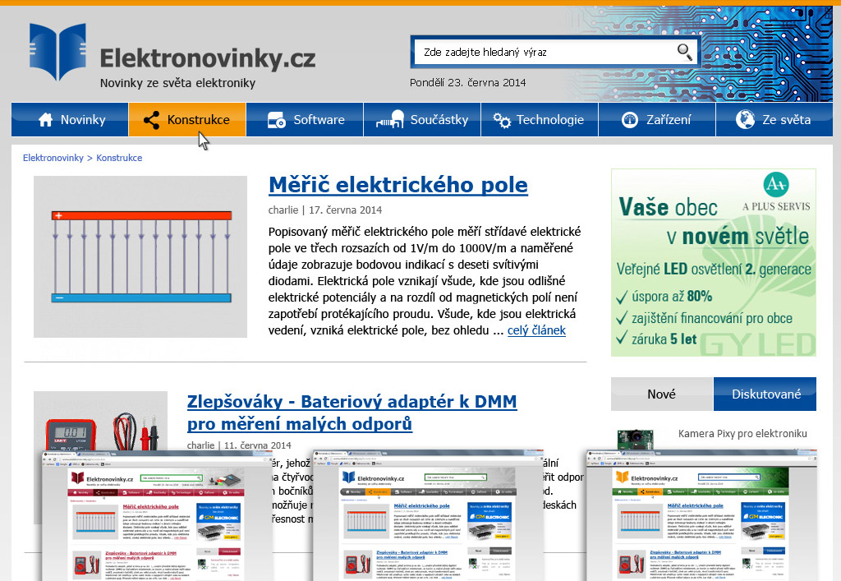The width and height of the screenshot is (841, 581).
Task: Click the electric field meter article thumbnail
Action: pos(140,256)
